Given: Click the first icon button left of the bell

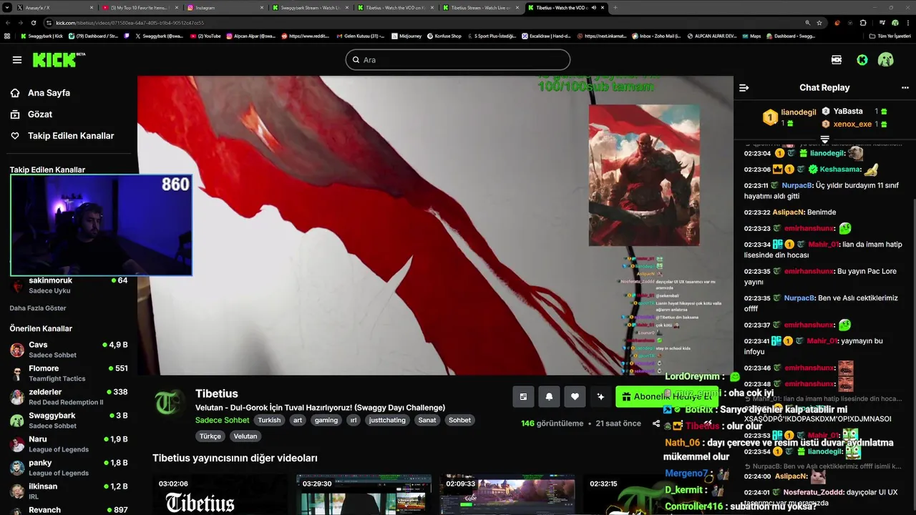Looking at the screenshot, I should [523, 397].
